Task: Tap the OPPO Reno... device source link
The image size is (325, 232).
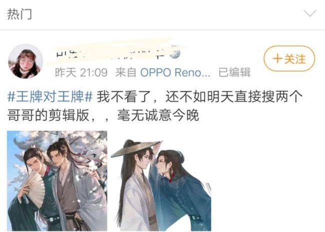Action: click(175, 72)
